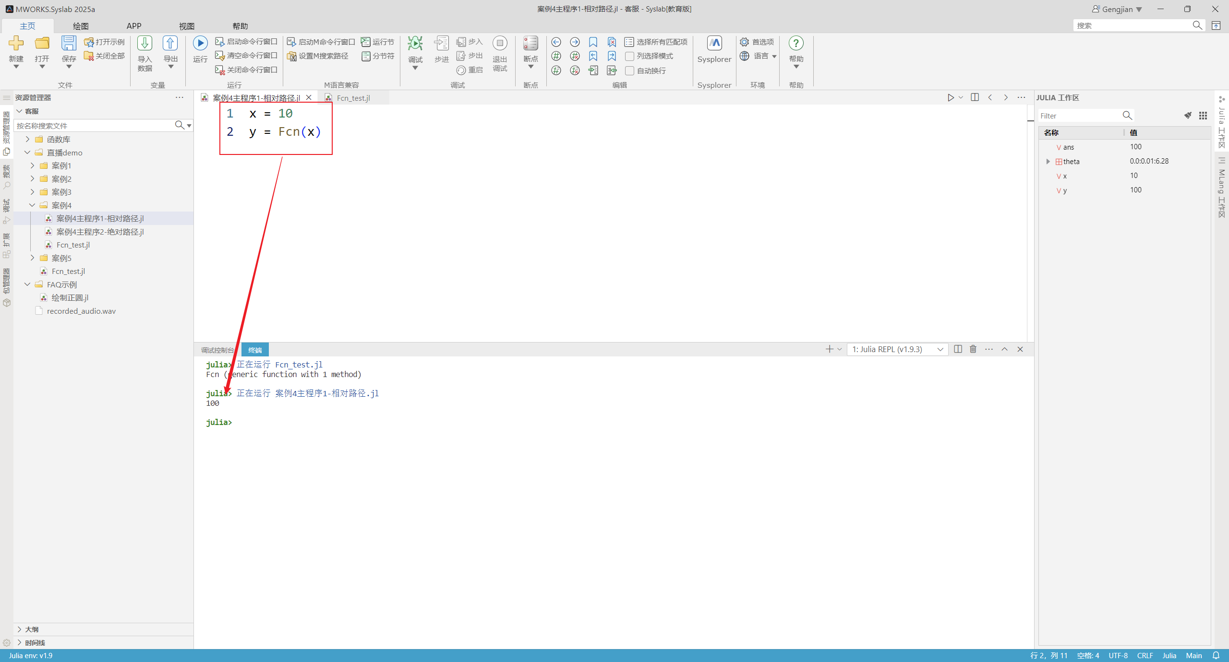The height and width of the screenshot is (662, 1229).
Task: Expand the 案例1 folder
Action: tap(32, 165)
